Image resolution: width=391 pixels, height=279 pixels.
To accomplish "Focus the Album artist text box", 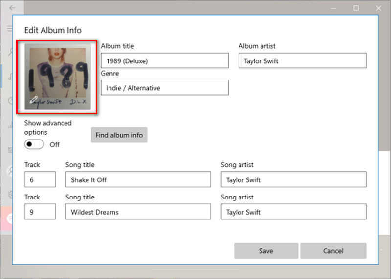I will point(302,61).
